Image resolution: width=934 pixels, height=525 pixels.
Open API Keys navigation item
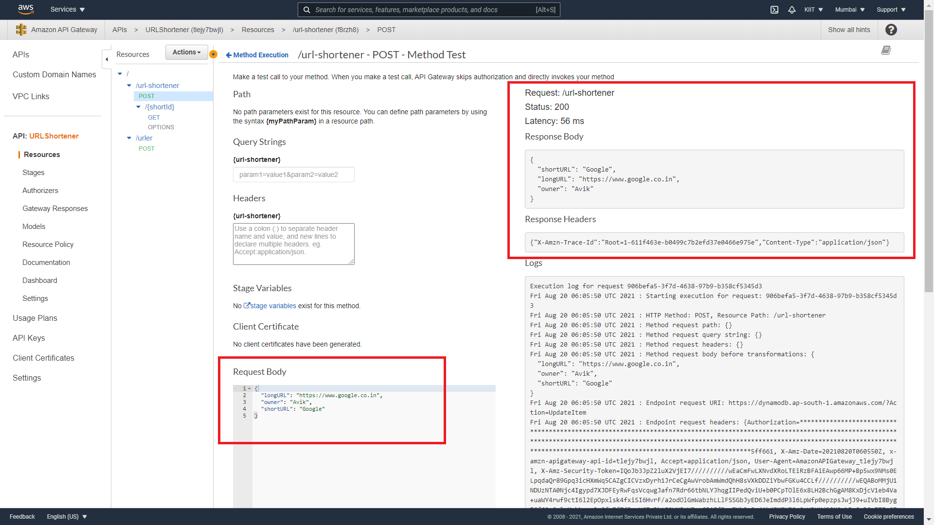click(29, 338)
